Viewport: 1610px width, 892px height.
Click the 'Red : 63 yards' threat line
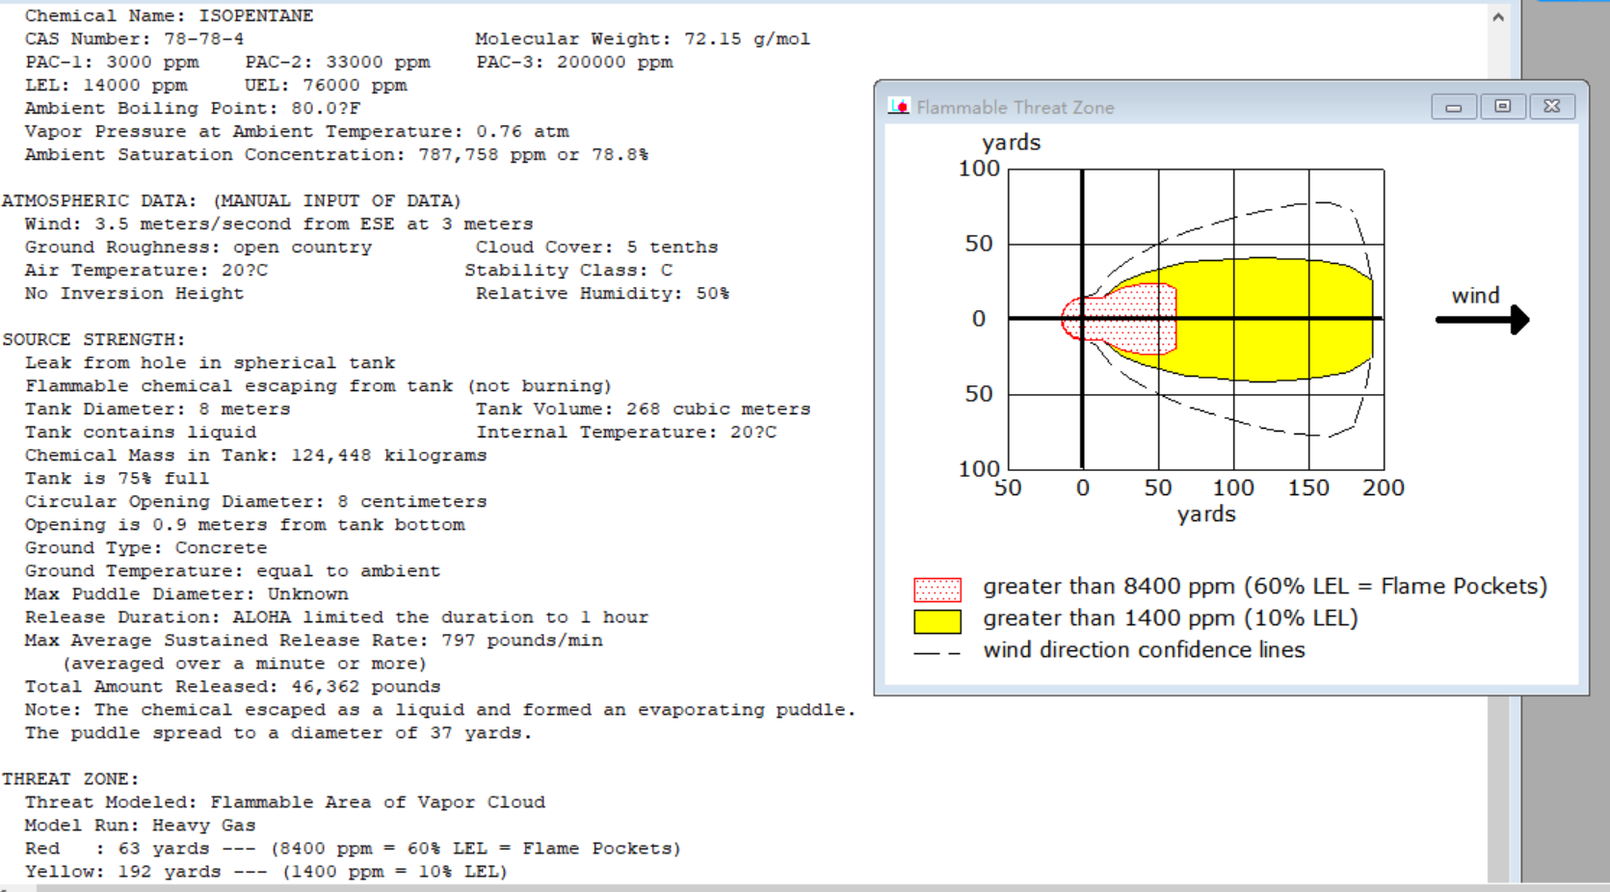(353, 848)
